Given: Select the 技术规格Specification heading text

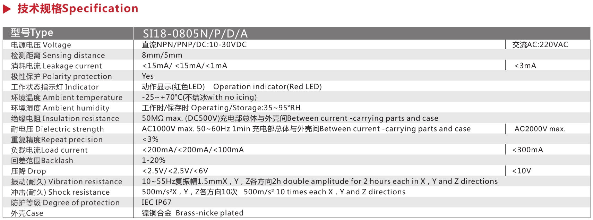Looking at the screenshot, I should 78,9.
